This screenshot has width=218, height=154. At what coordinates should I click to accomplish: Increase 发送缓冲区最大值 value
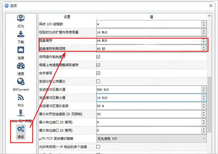204,88
